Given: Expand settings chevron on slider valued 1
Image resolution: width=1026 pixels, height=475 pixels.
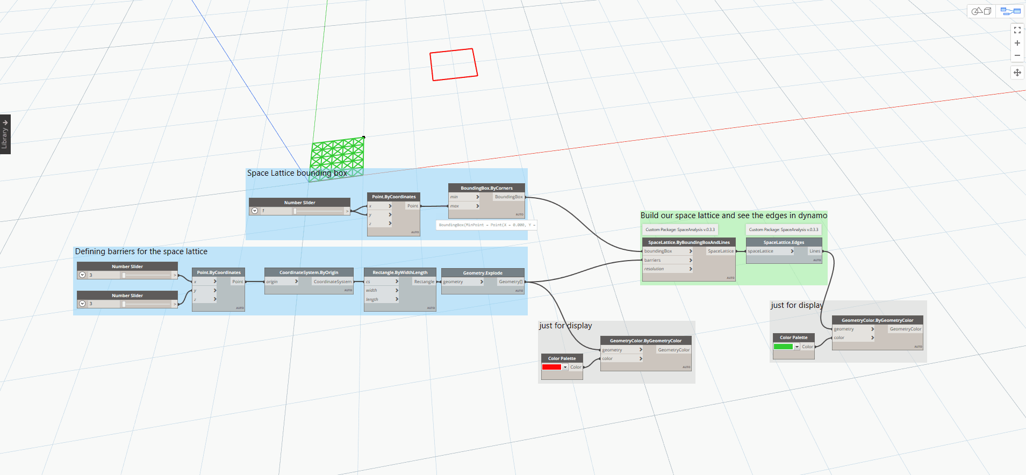Looking at the screenshot, I should point(255,211).
